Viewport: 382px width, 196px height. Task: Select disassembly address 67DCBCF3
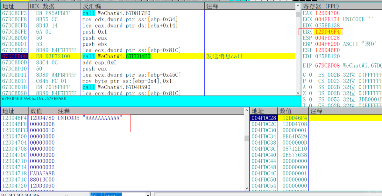click(x=15, y=13)
